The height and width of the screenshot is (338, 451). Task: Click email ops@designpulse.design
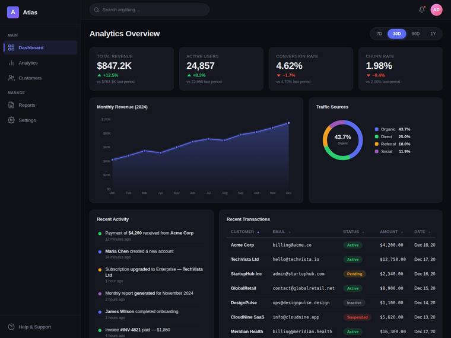pos(301,303)
